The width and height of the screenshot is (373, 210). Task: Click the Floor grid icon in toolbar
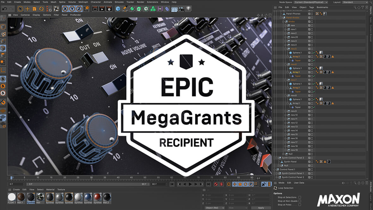tap(174, 9)
